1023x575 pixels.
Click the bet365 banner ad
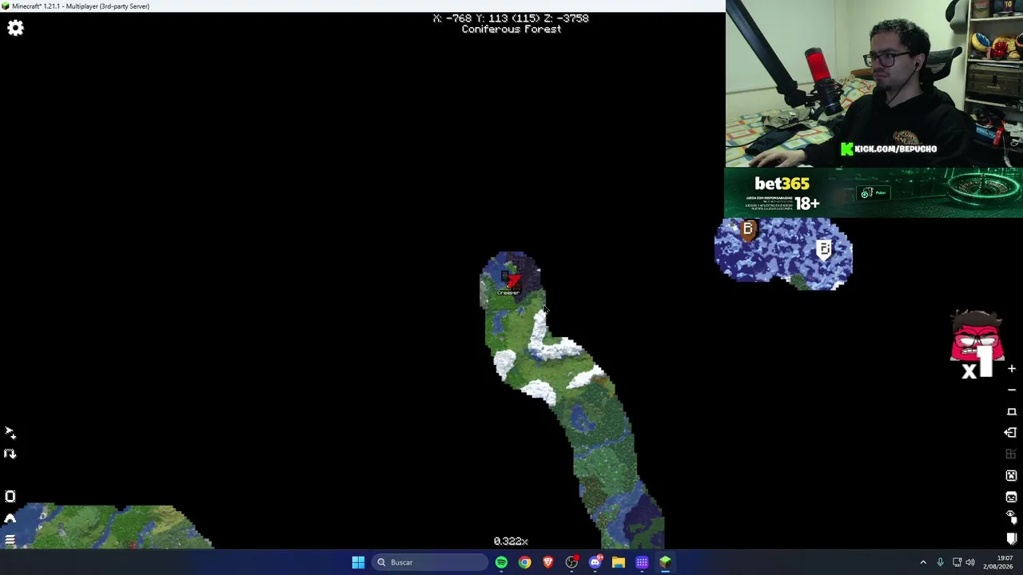[x=873, y=192]
